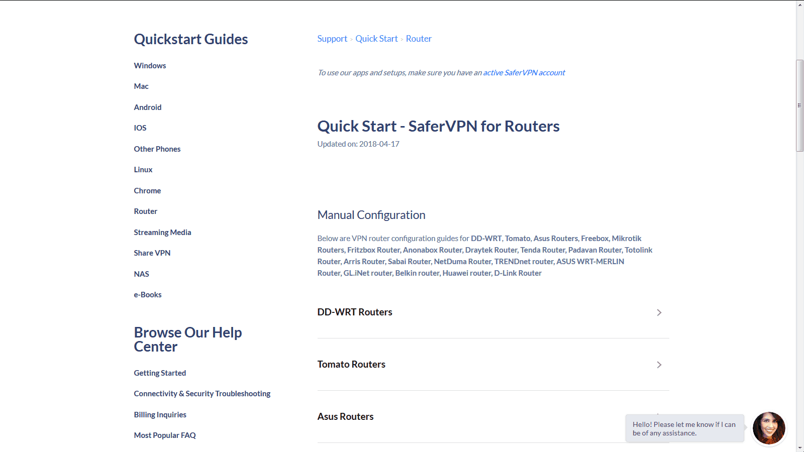This screenshot has height=452, width=804.
Task: Click the Tomato Routers section title
Action: 351,364
